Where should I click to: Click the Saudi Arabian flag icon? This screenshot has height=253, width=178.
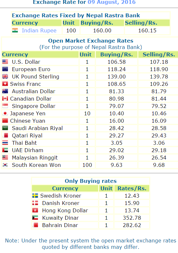[5, 128]
